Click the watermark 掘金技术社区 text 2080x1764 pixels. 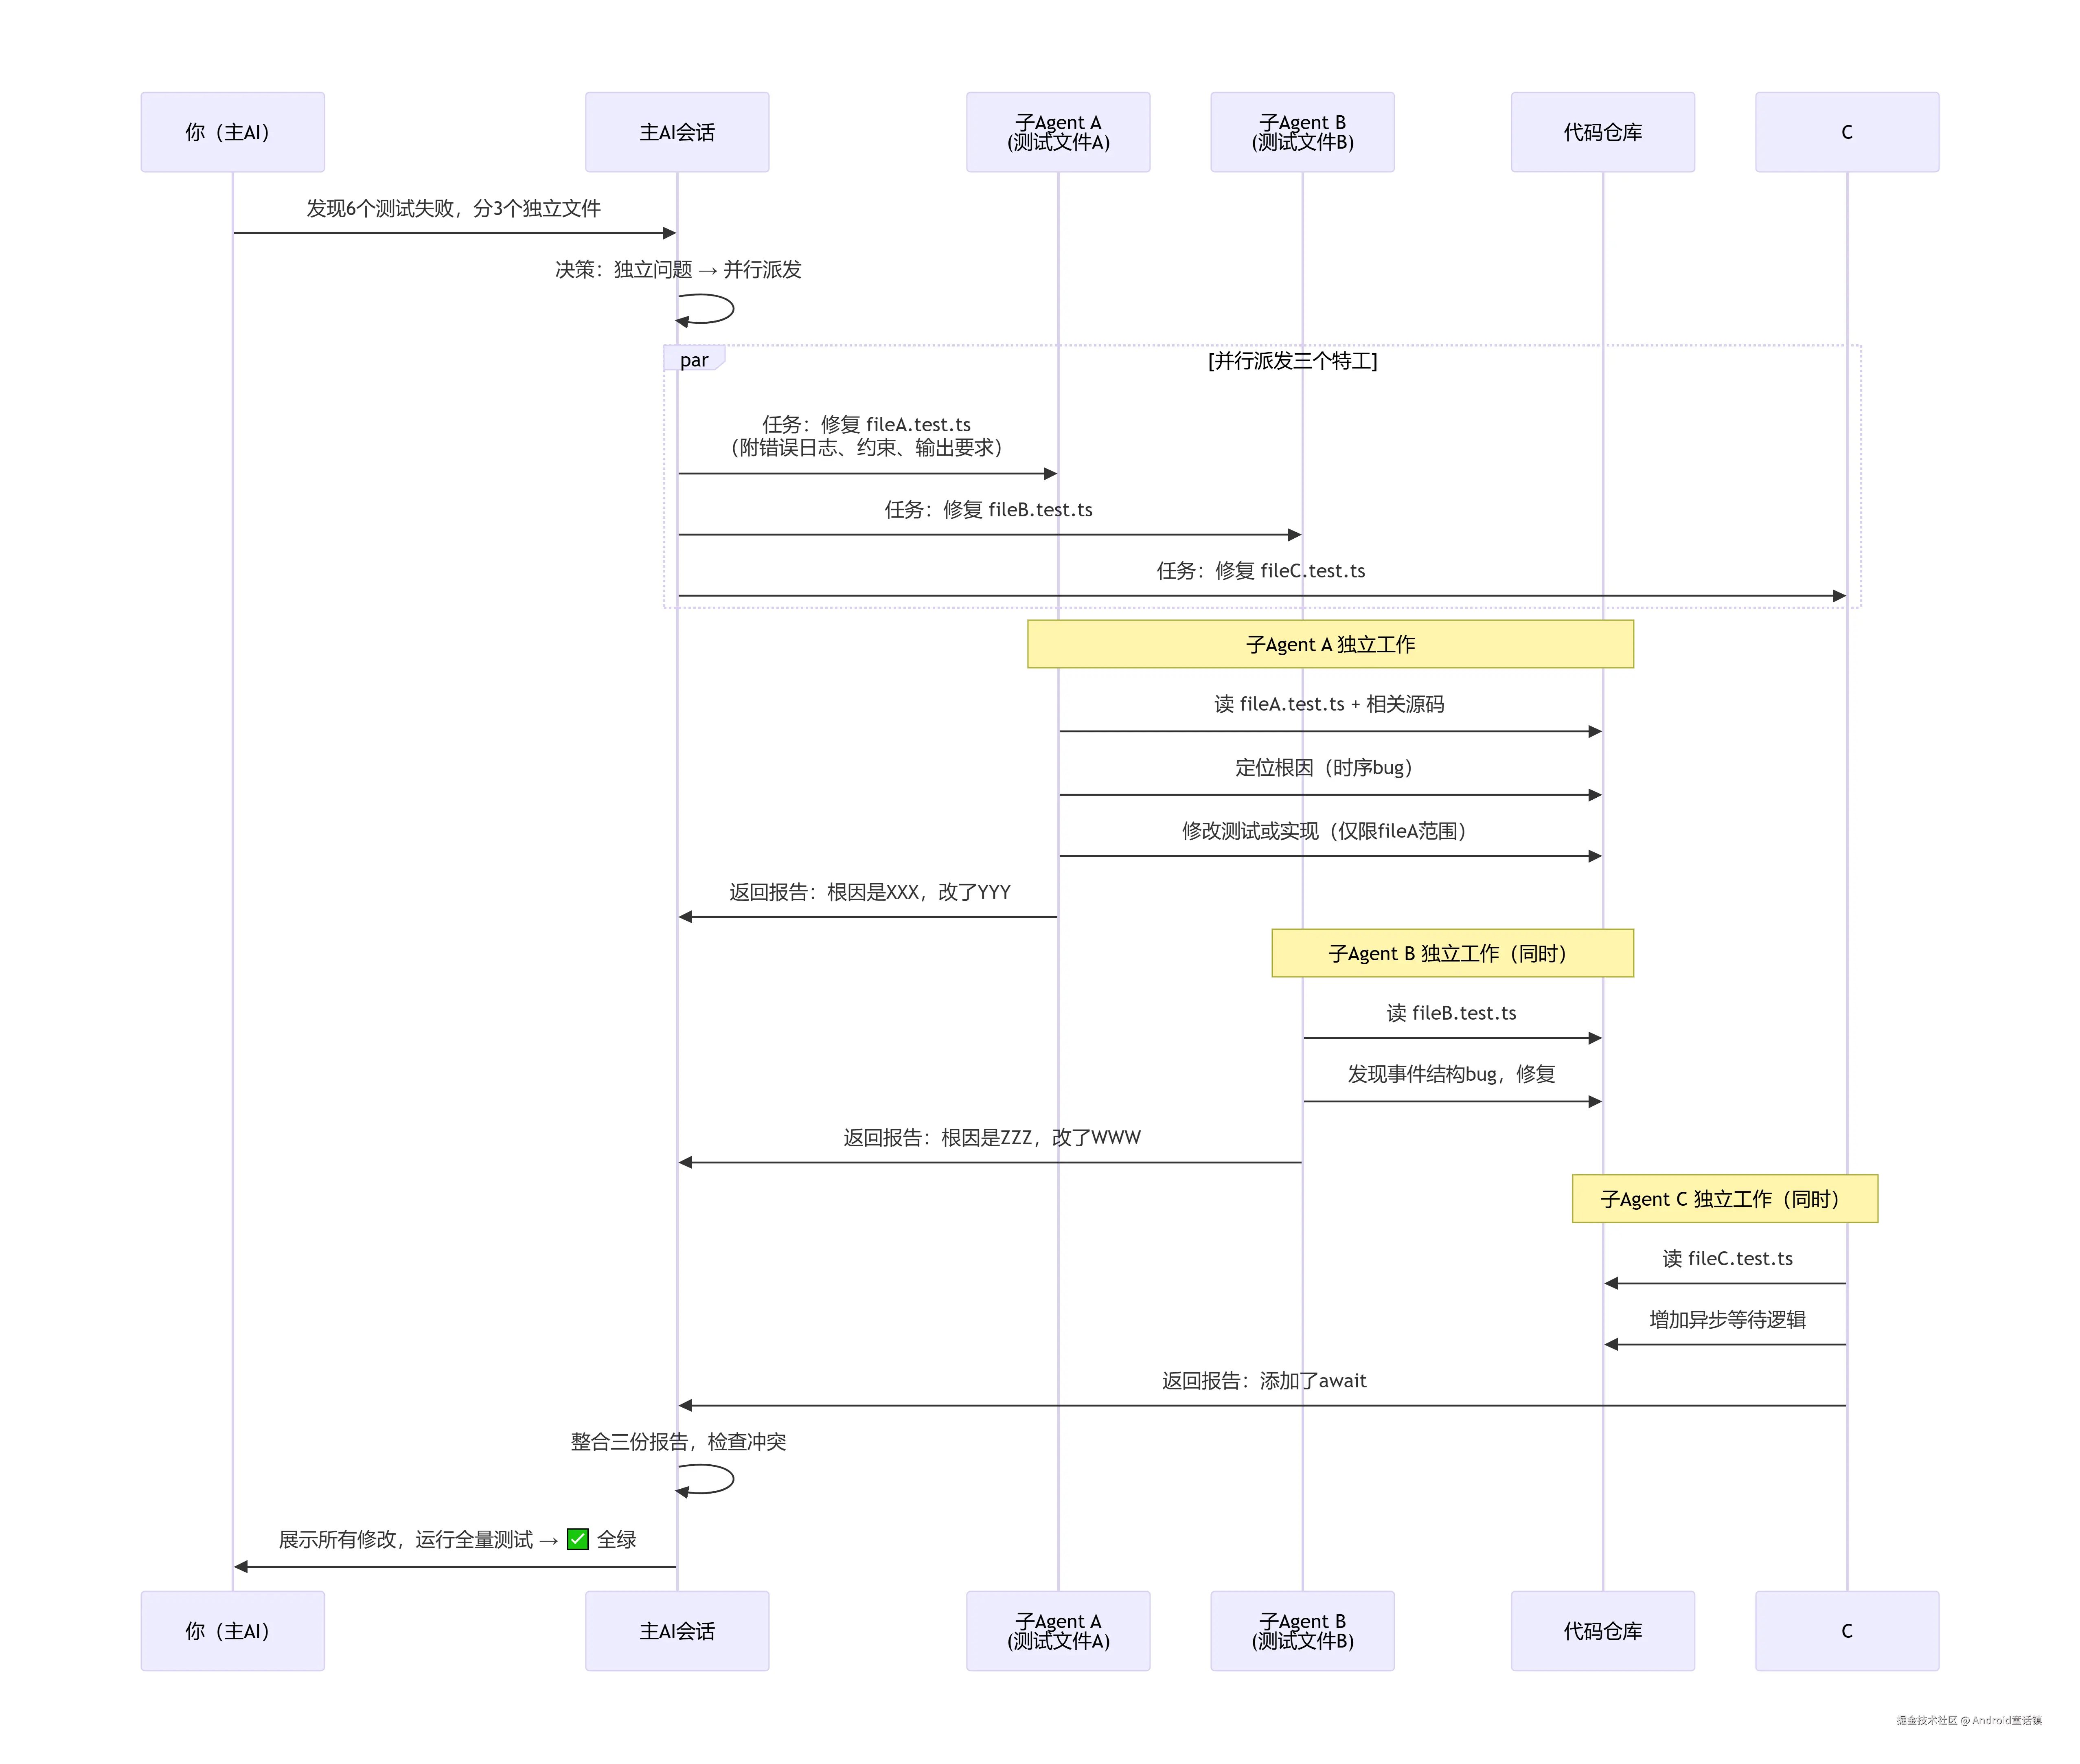pos(1926,1721)
